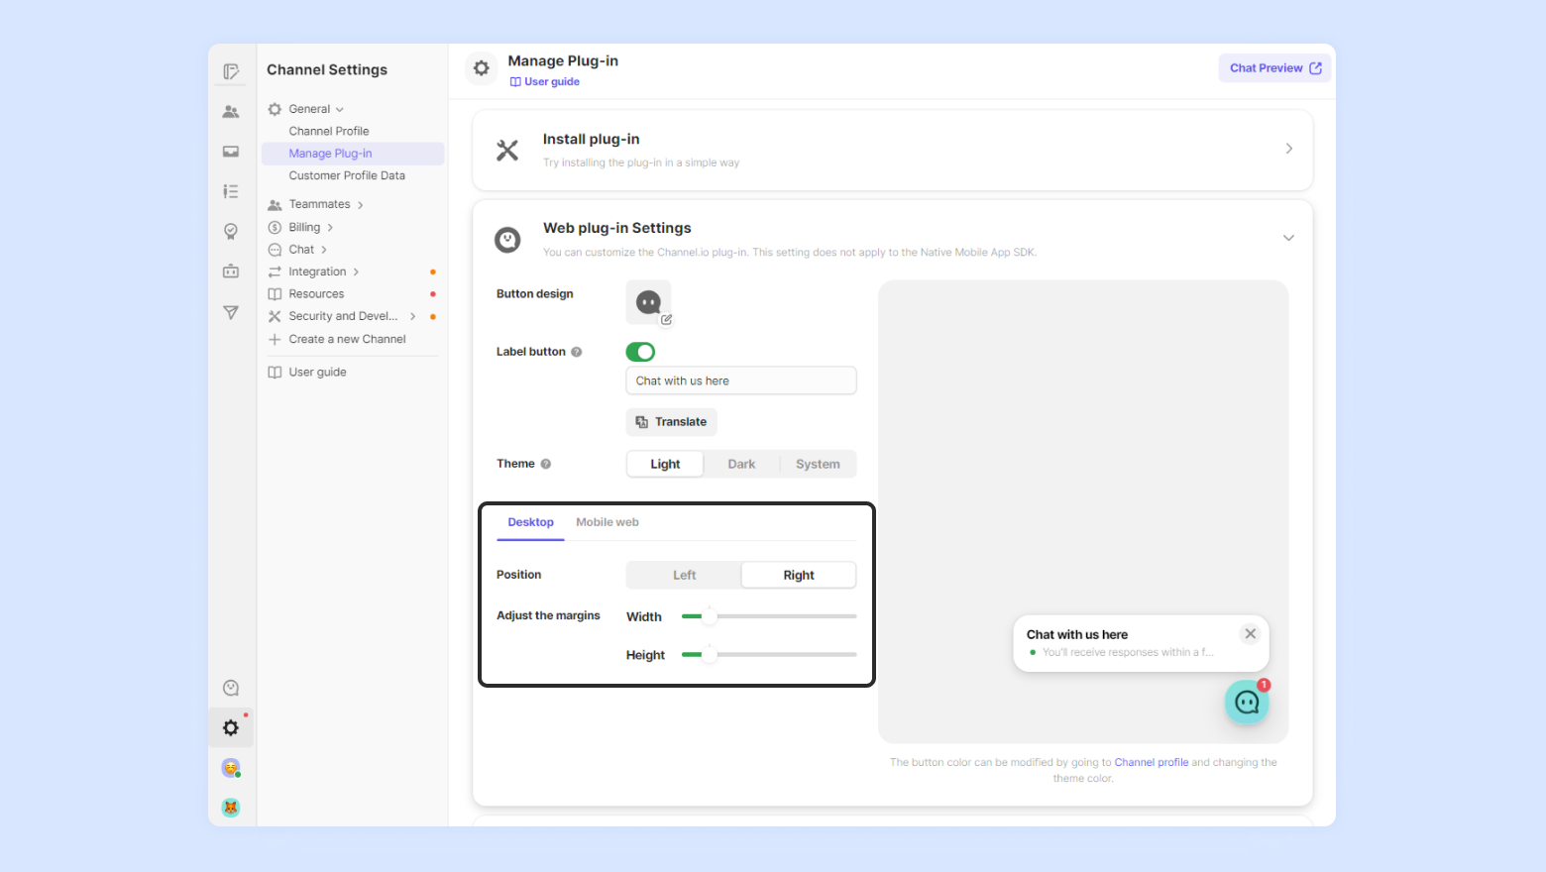Set position to Left
Screen dimensions: 1546x872
coord(684,575)
